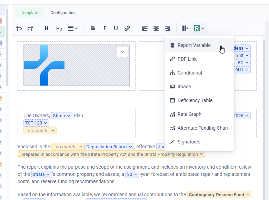Toggle italic formatting
Image resolution: width=269 pixels, height=200 pixels.
(x=104, y=28)
